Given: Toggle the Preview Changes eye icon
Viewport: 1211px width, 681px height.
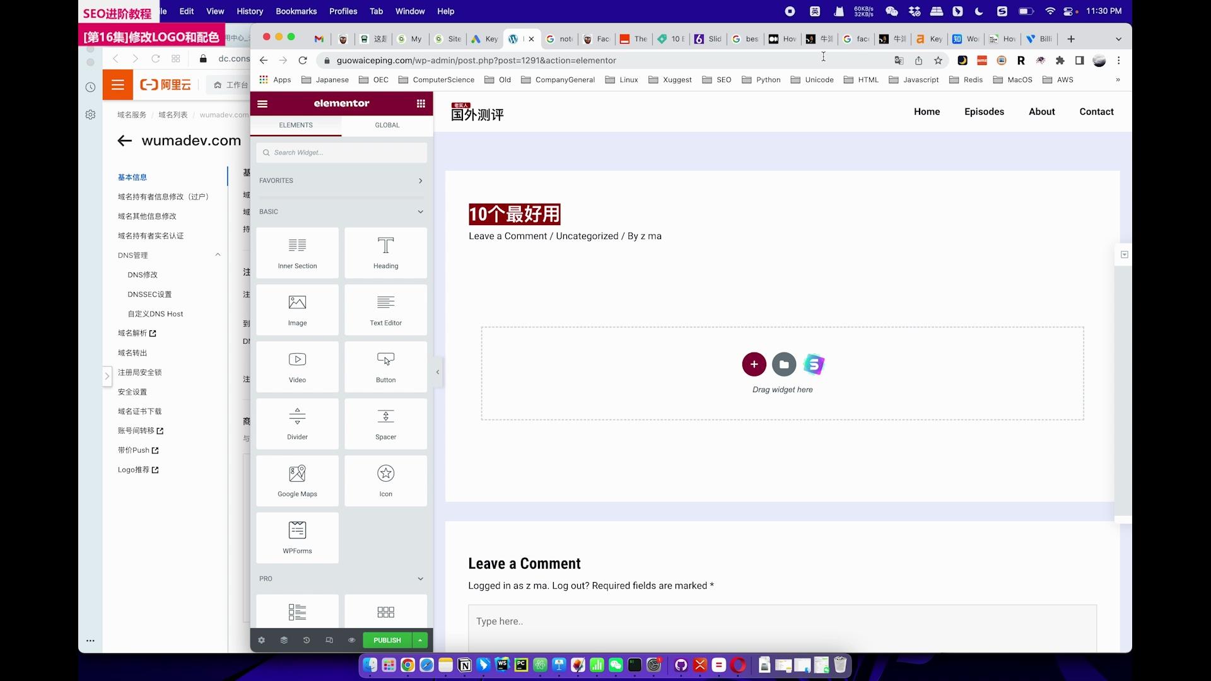Looking at the screenshot, I should point(352,640).
